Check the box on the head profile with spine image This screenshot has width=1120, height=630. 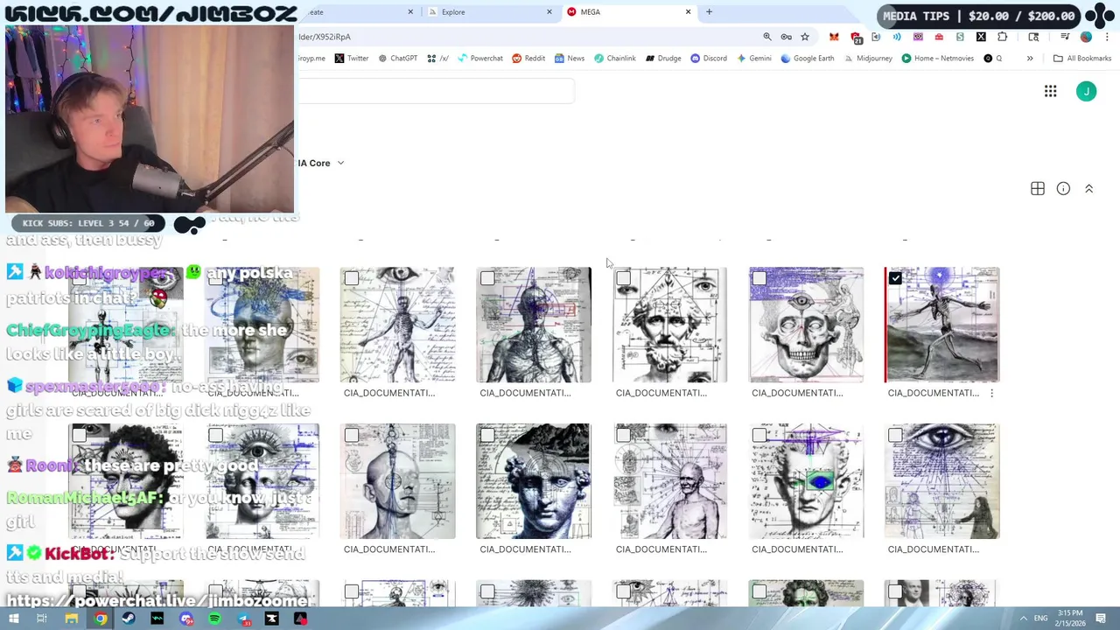tap(351, 435)
